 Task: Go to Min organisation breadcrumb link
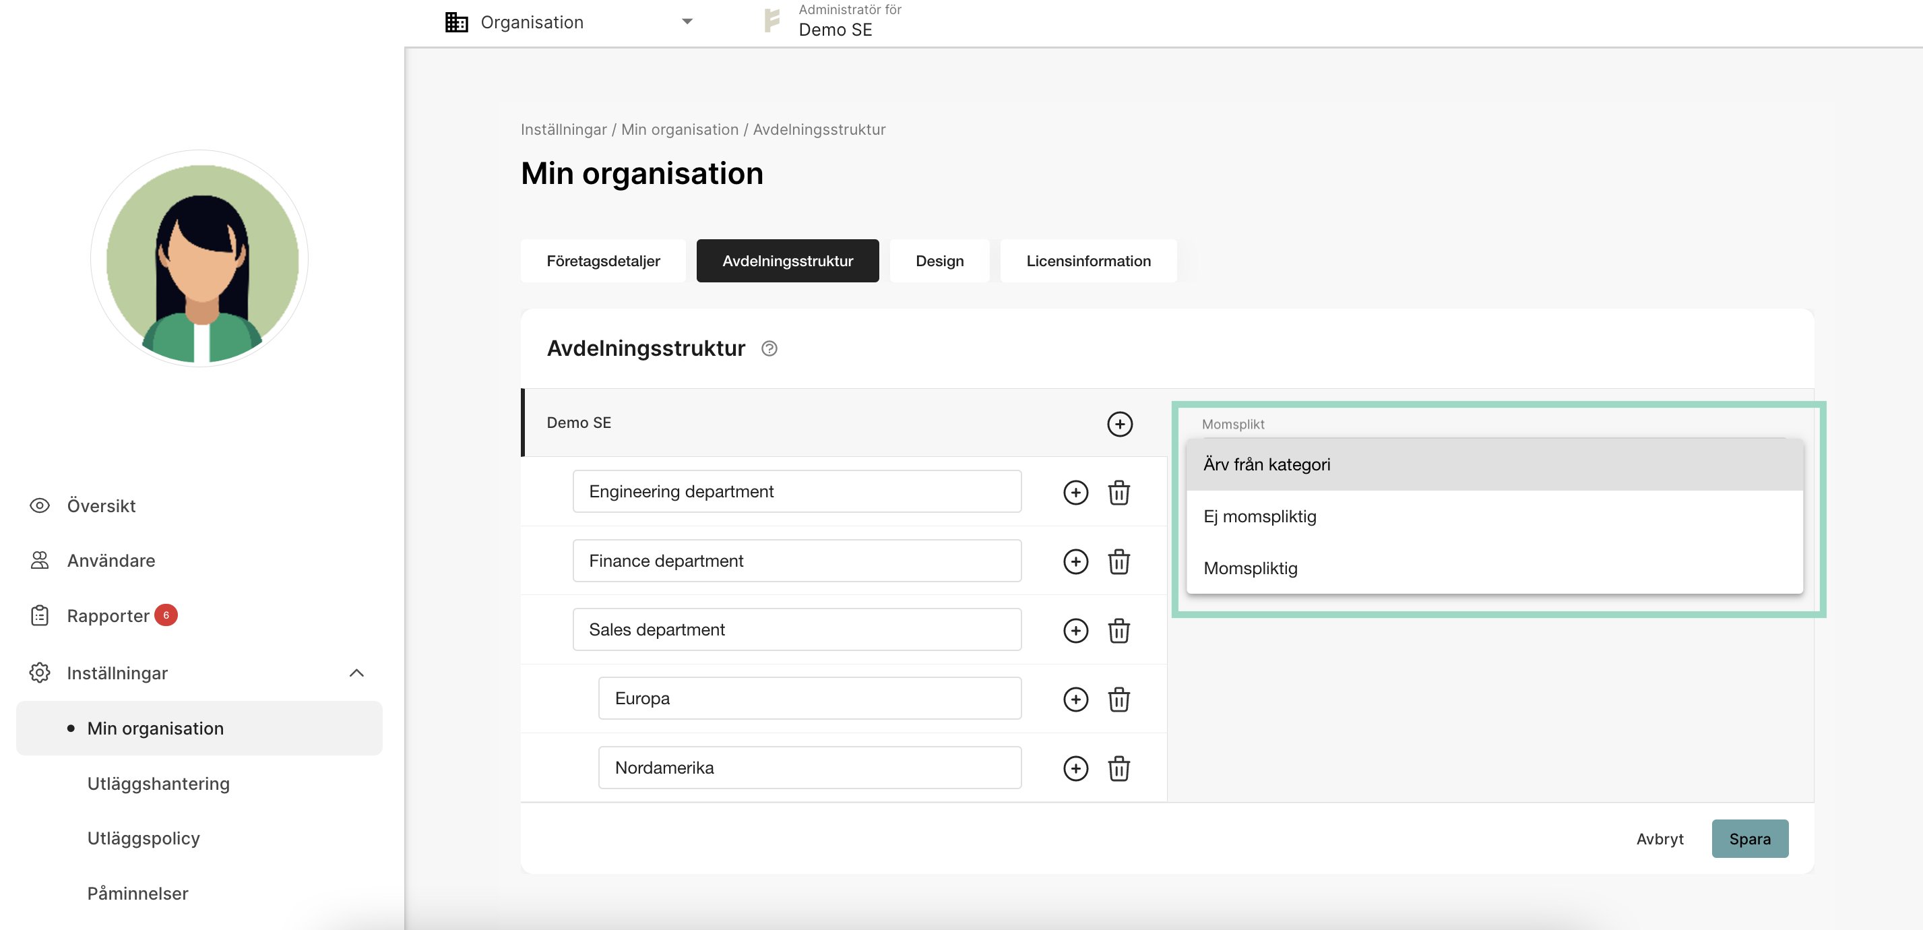[x=679, y=129]
